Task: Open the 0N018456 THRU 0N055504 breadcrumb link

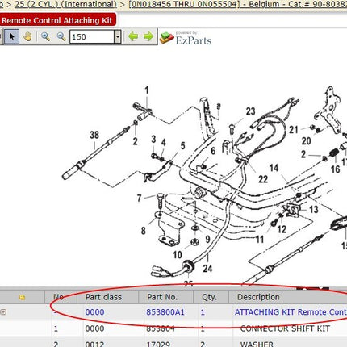Action: click(x=184, y=4)
